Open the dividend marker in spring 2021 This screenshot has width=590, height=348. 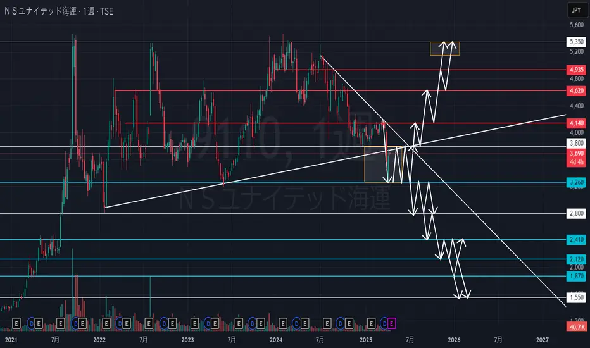click(31, 323)
